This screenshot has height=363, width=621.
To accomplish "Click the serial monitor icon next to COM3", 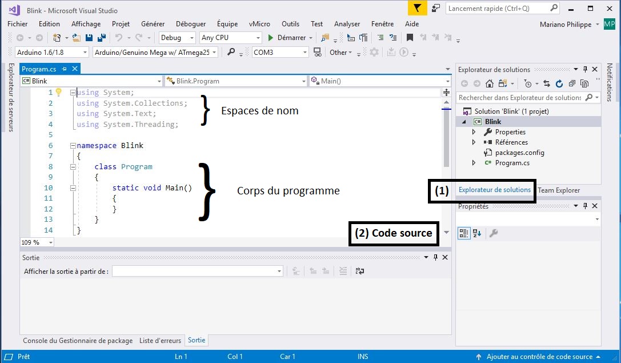I will pyautogui.click(x=318, y=52).
